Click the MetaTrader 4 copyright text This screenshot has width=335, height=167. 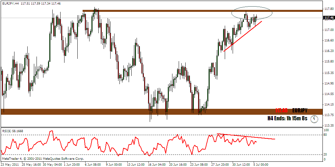tap(43, 159)
